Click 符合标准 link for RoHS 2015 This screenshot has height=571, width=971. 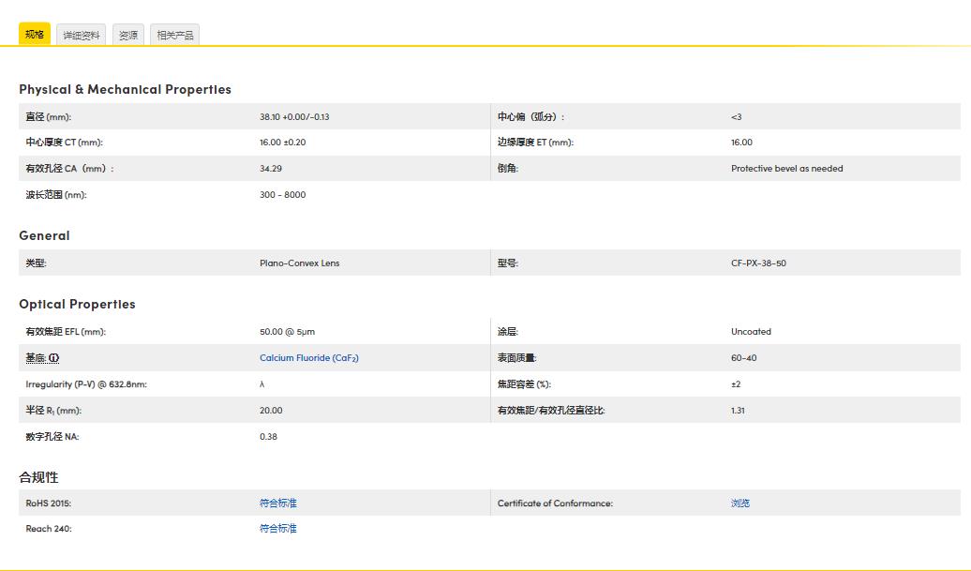tap(278, 503)
